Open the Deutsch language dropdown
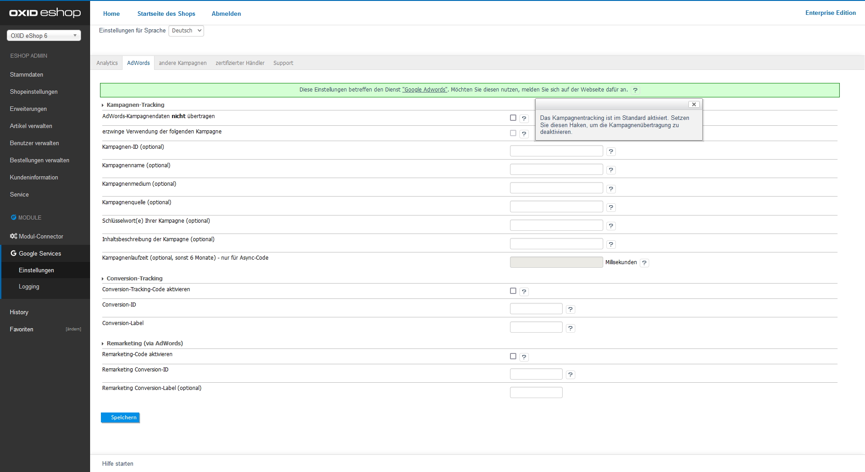The height and width of the screenshot is (472, 865). point(186,31)
